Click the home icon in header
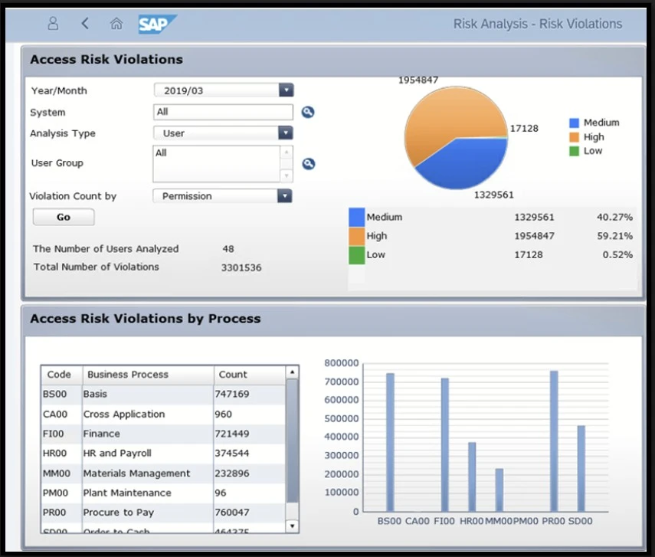The width and height of the screenshot is (655, 557). pyautogui.click(x=116, y=24)
